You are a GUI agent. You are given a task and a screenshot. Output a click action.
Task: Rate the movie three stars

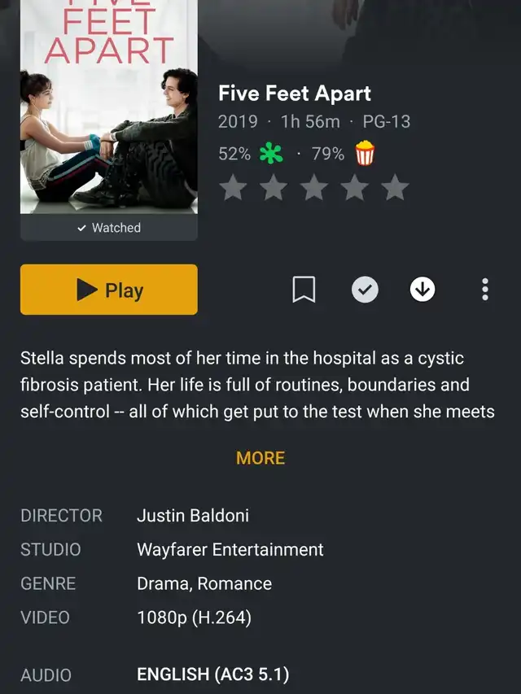pyautogui.click(x=314, y=188)
